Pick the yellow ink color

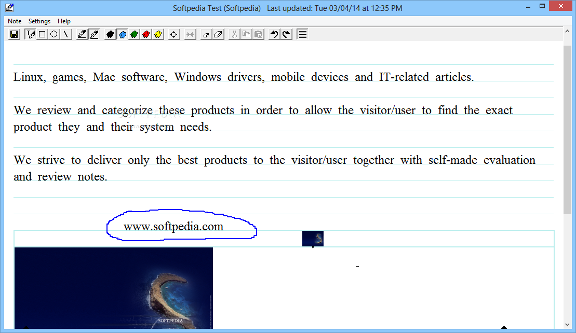pyautogui.click(x=158, y=34)
